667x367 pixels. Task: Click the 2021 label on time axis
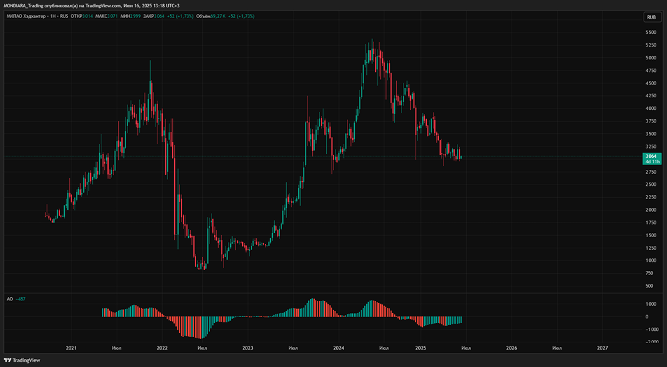[x=71, y=348]
